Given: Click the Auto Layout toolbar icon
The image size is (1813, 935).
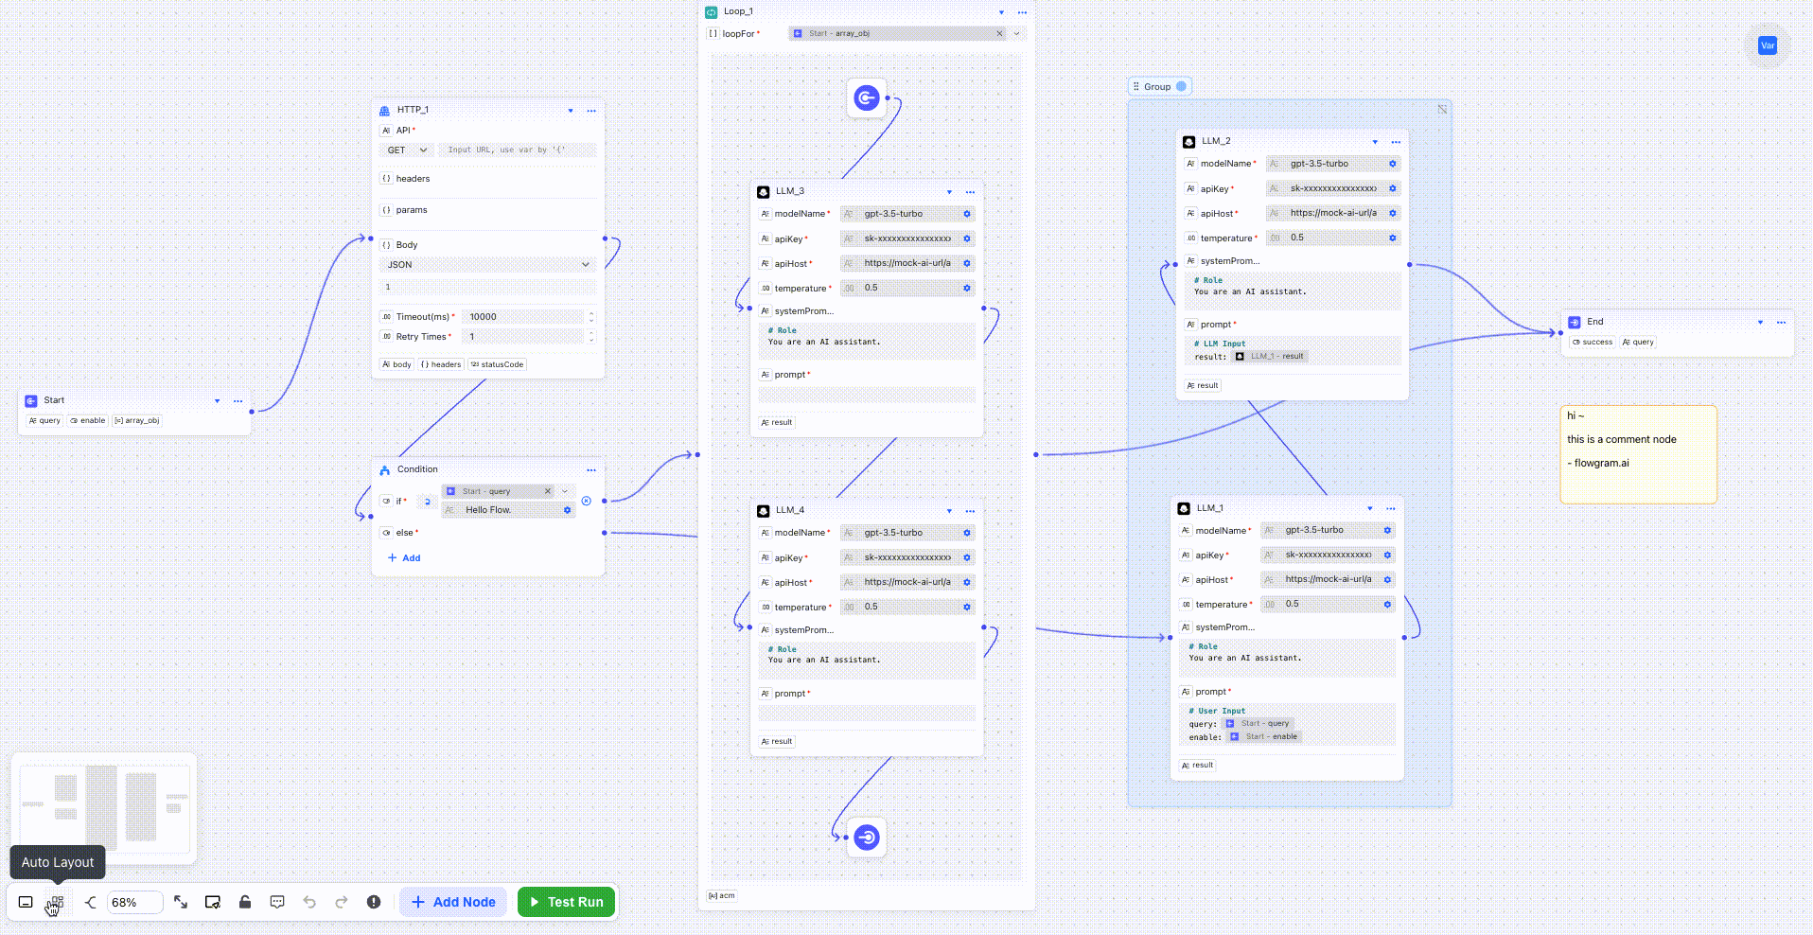Looking at the screenshot, I should point(57,902).
